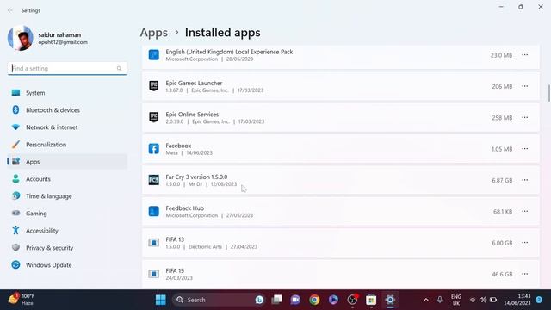
Task: Open more options for FIFA 19
Action: 524,274
